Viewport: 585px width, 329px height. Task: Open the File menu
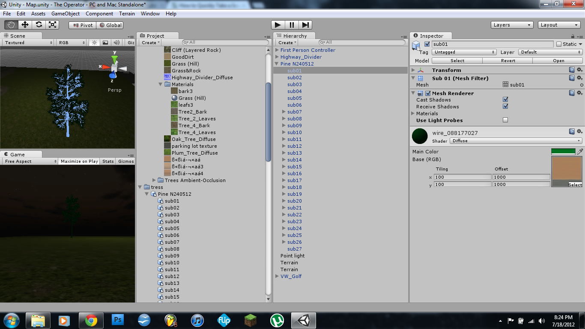tap(7, 13)
